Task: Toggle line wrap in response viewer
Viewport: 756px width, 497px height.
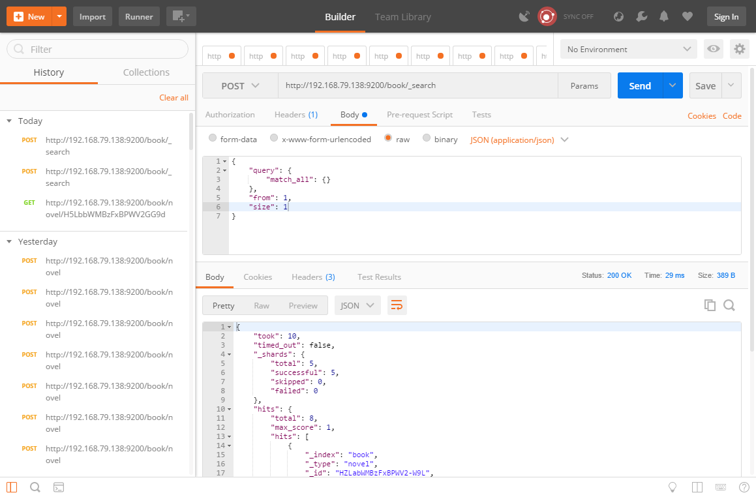Action: click(397, 305)
